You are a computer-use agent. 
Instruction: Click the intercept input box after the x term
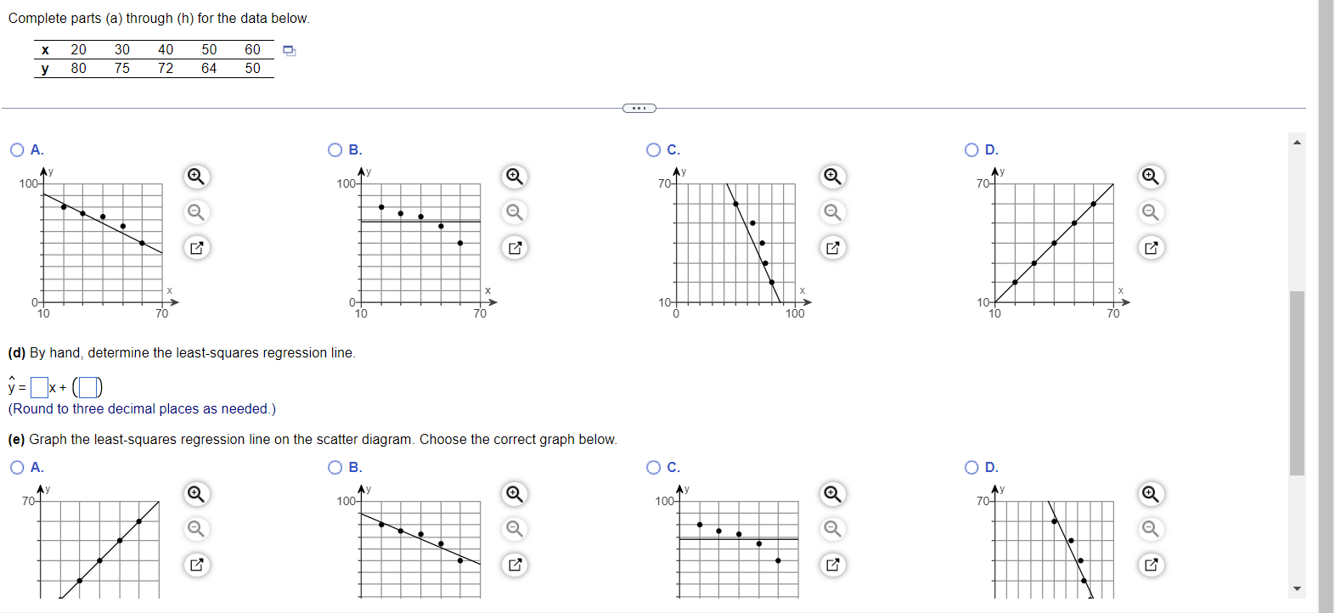point(88,386)
